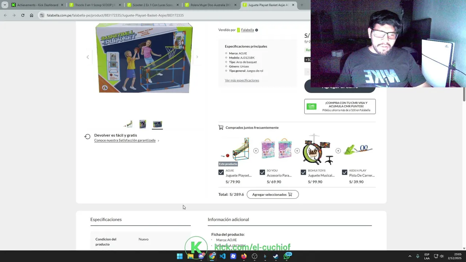Open the KIDS N PLAY race track image
This screenshot has width=466, height=262.
359,150
